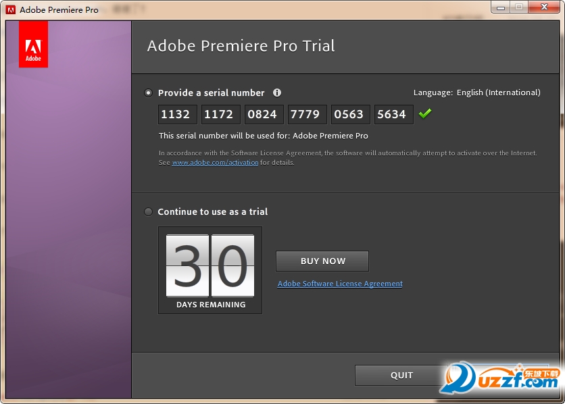
Task: Close the Adobe Premiere Pro window
Action: coord(545,7)
